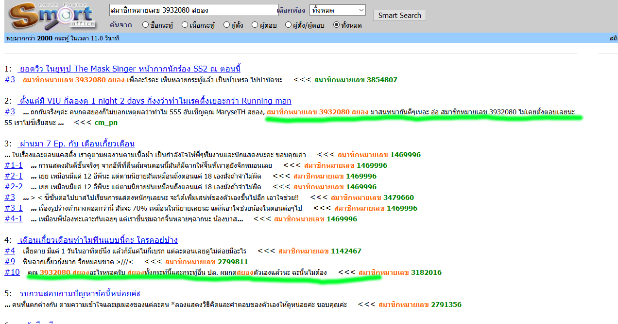Select the เนื้อกระทู้ radio option
This screenshot has height=324, width=618.
pyautogui.click(x=185, y=25)
